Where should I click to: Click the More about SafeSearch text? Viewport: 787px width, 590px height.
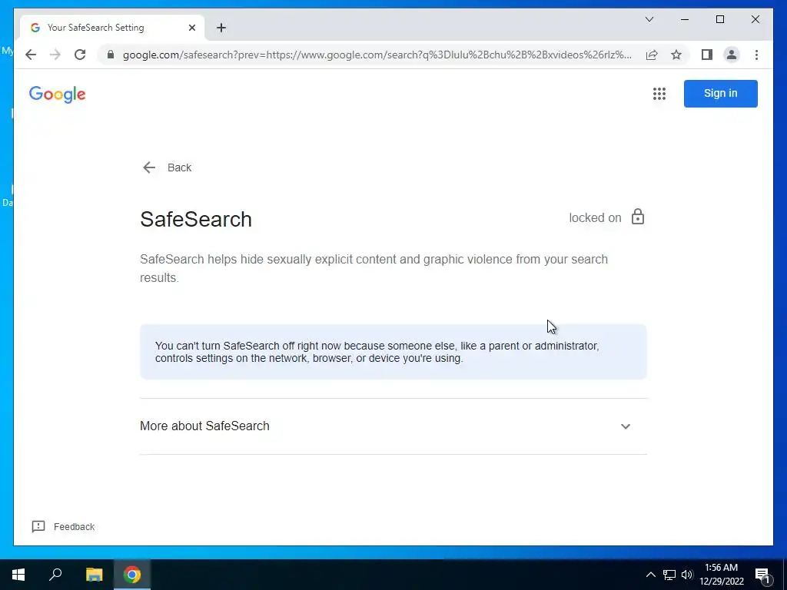coord(204,426)
